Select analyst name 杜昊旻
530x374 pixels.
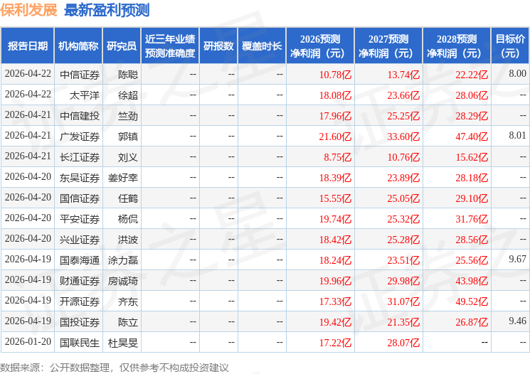point(123,343)
